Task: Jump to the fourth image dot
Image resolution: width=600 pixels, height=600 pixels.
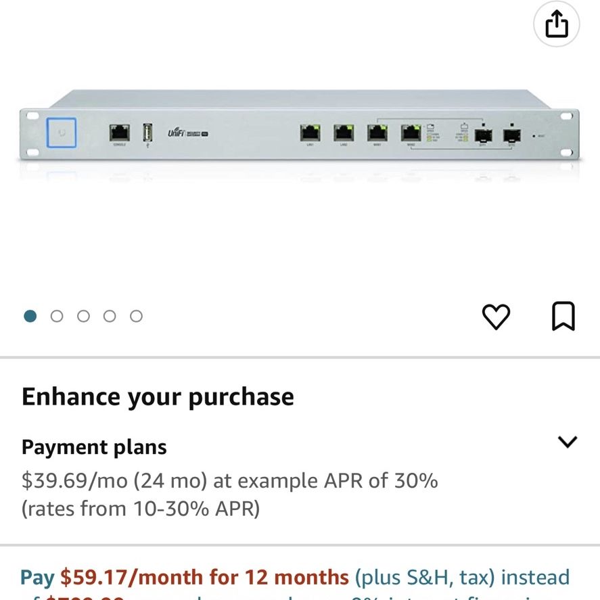Action: 110,316
